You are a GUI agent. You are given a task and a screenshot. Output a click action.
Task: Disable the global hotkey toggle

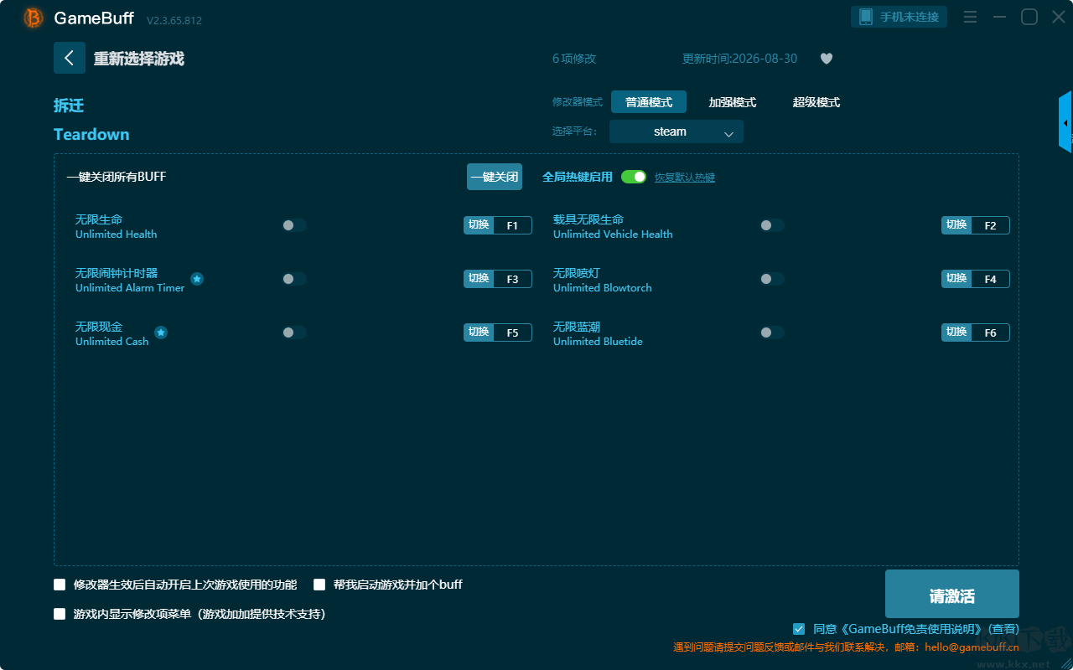(x=634, y=177)
